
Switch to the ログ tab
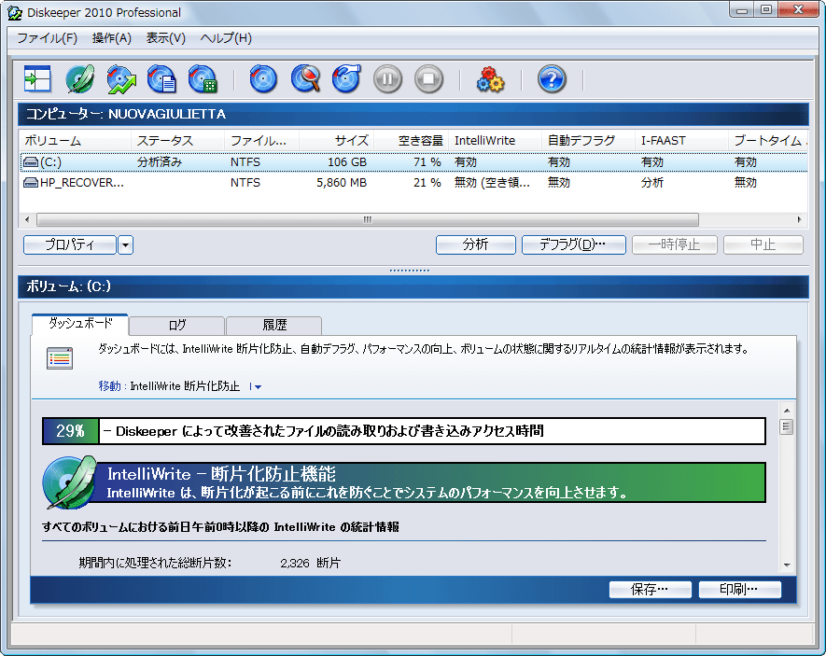point(177,326)
